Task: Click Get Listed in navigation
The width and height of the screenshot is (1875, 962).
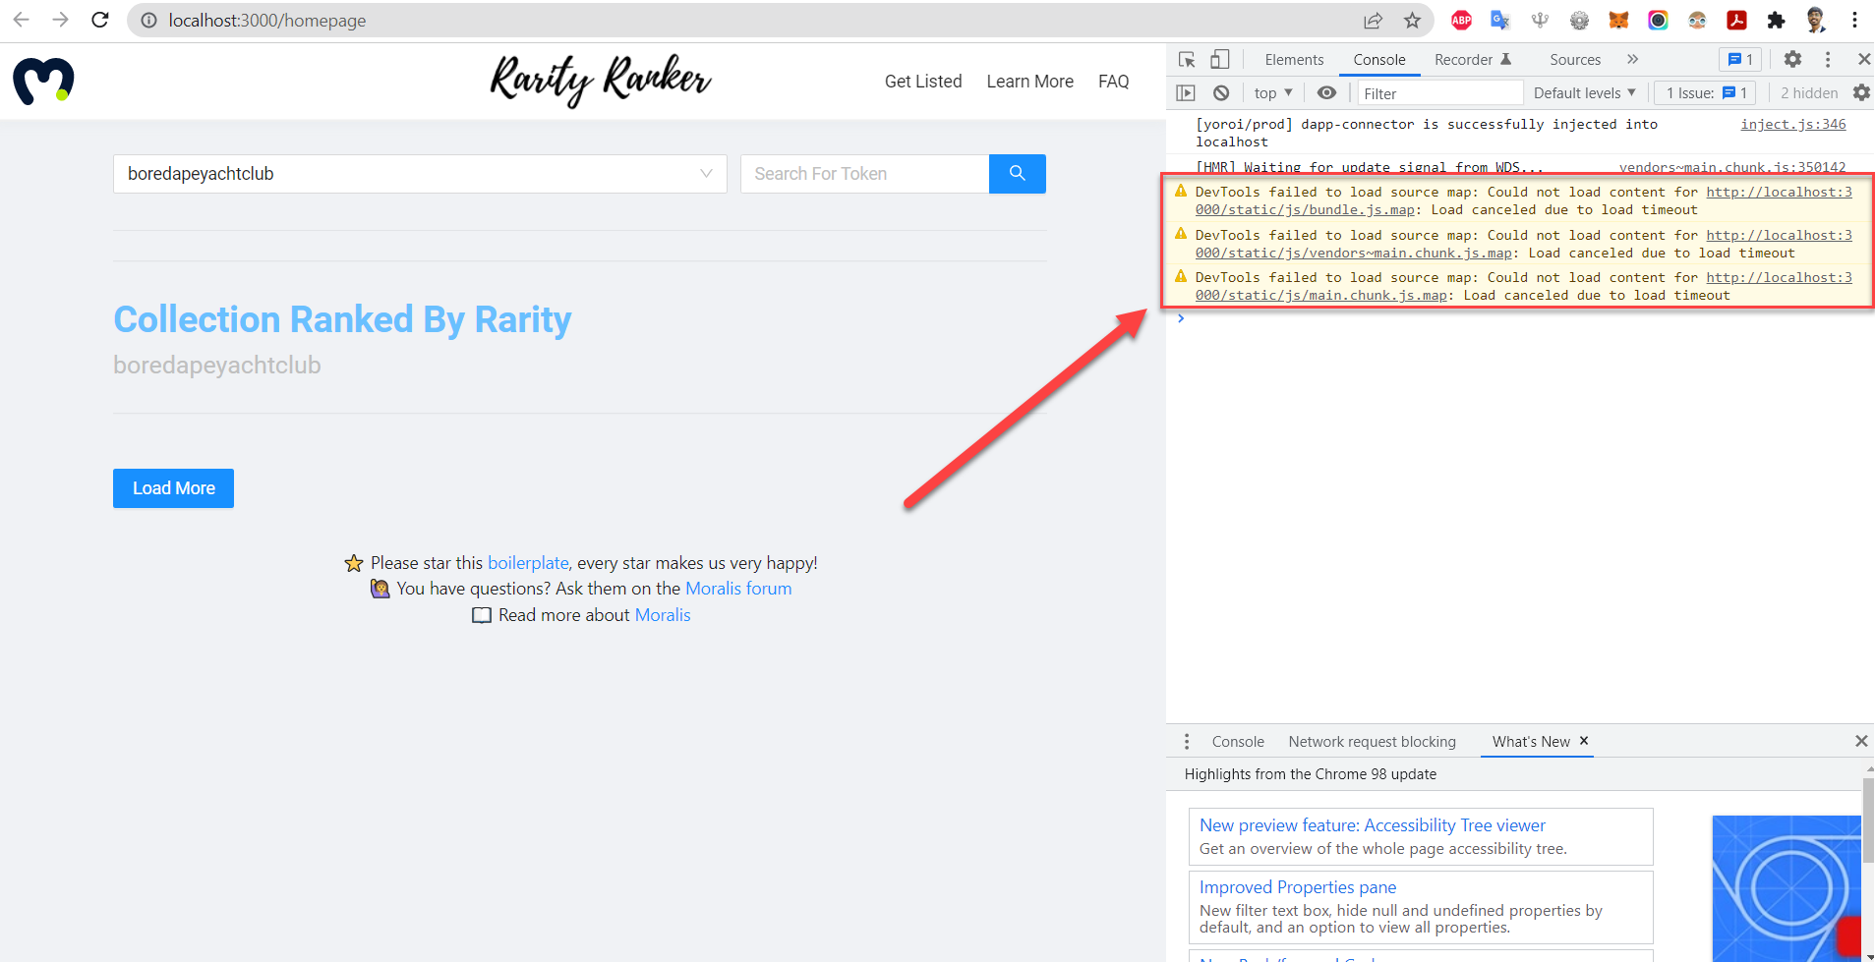Action: click(x=923, y=82)
